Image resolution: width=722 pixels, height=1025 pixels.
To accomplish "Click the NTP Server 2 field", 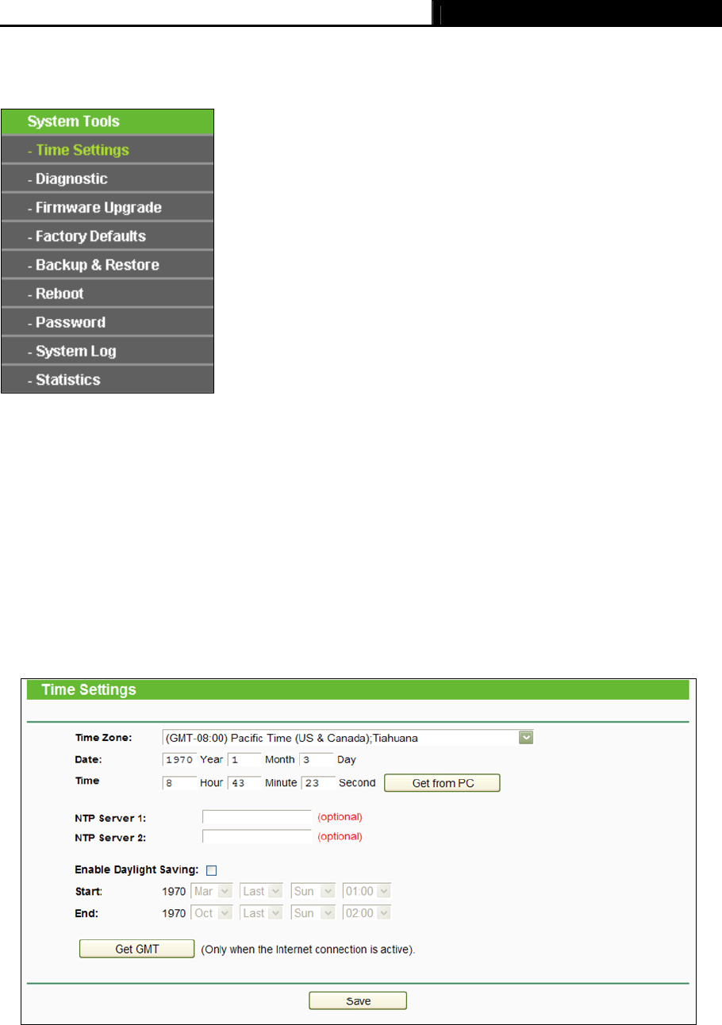I will (x=257, y=836).
